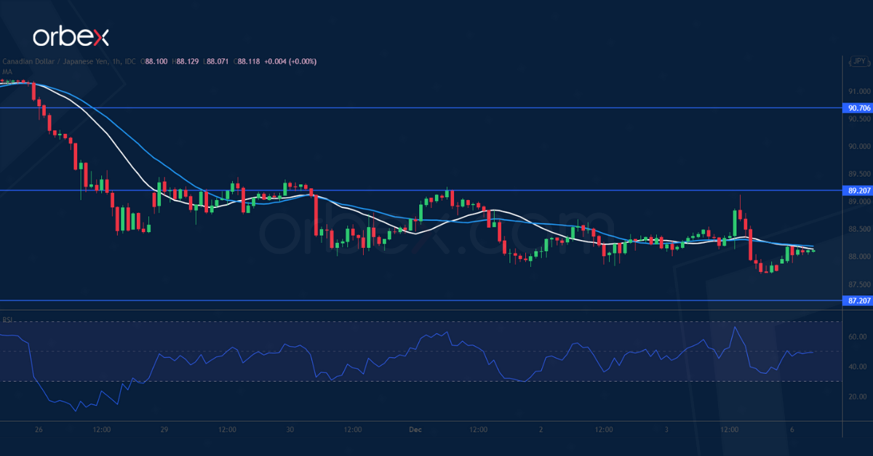This screenshot has height=456, width=873.
Task: Click the 30 date label on time axis
Action: pos(290,430)
